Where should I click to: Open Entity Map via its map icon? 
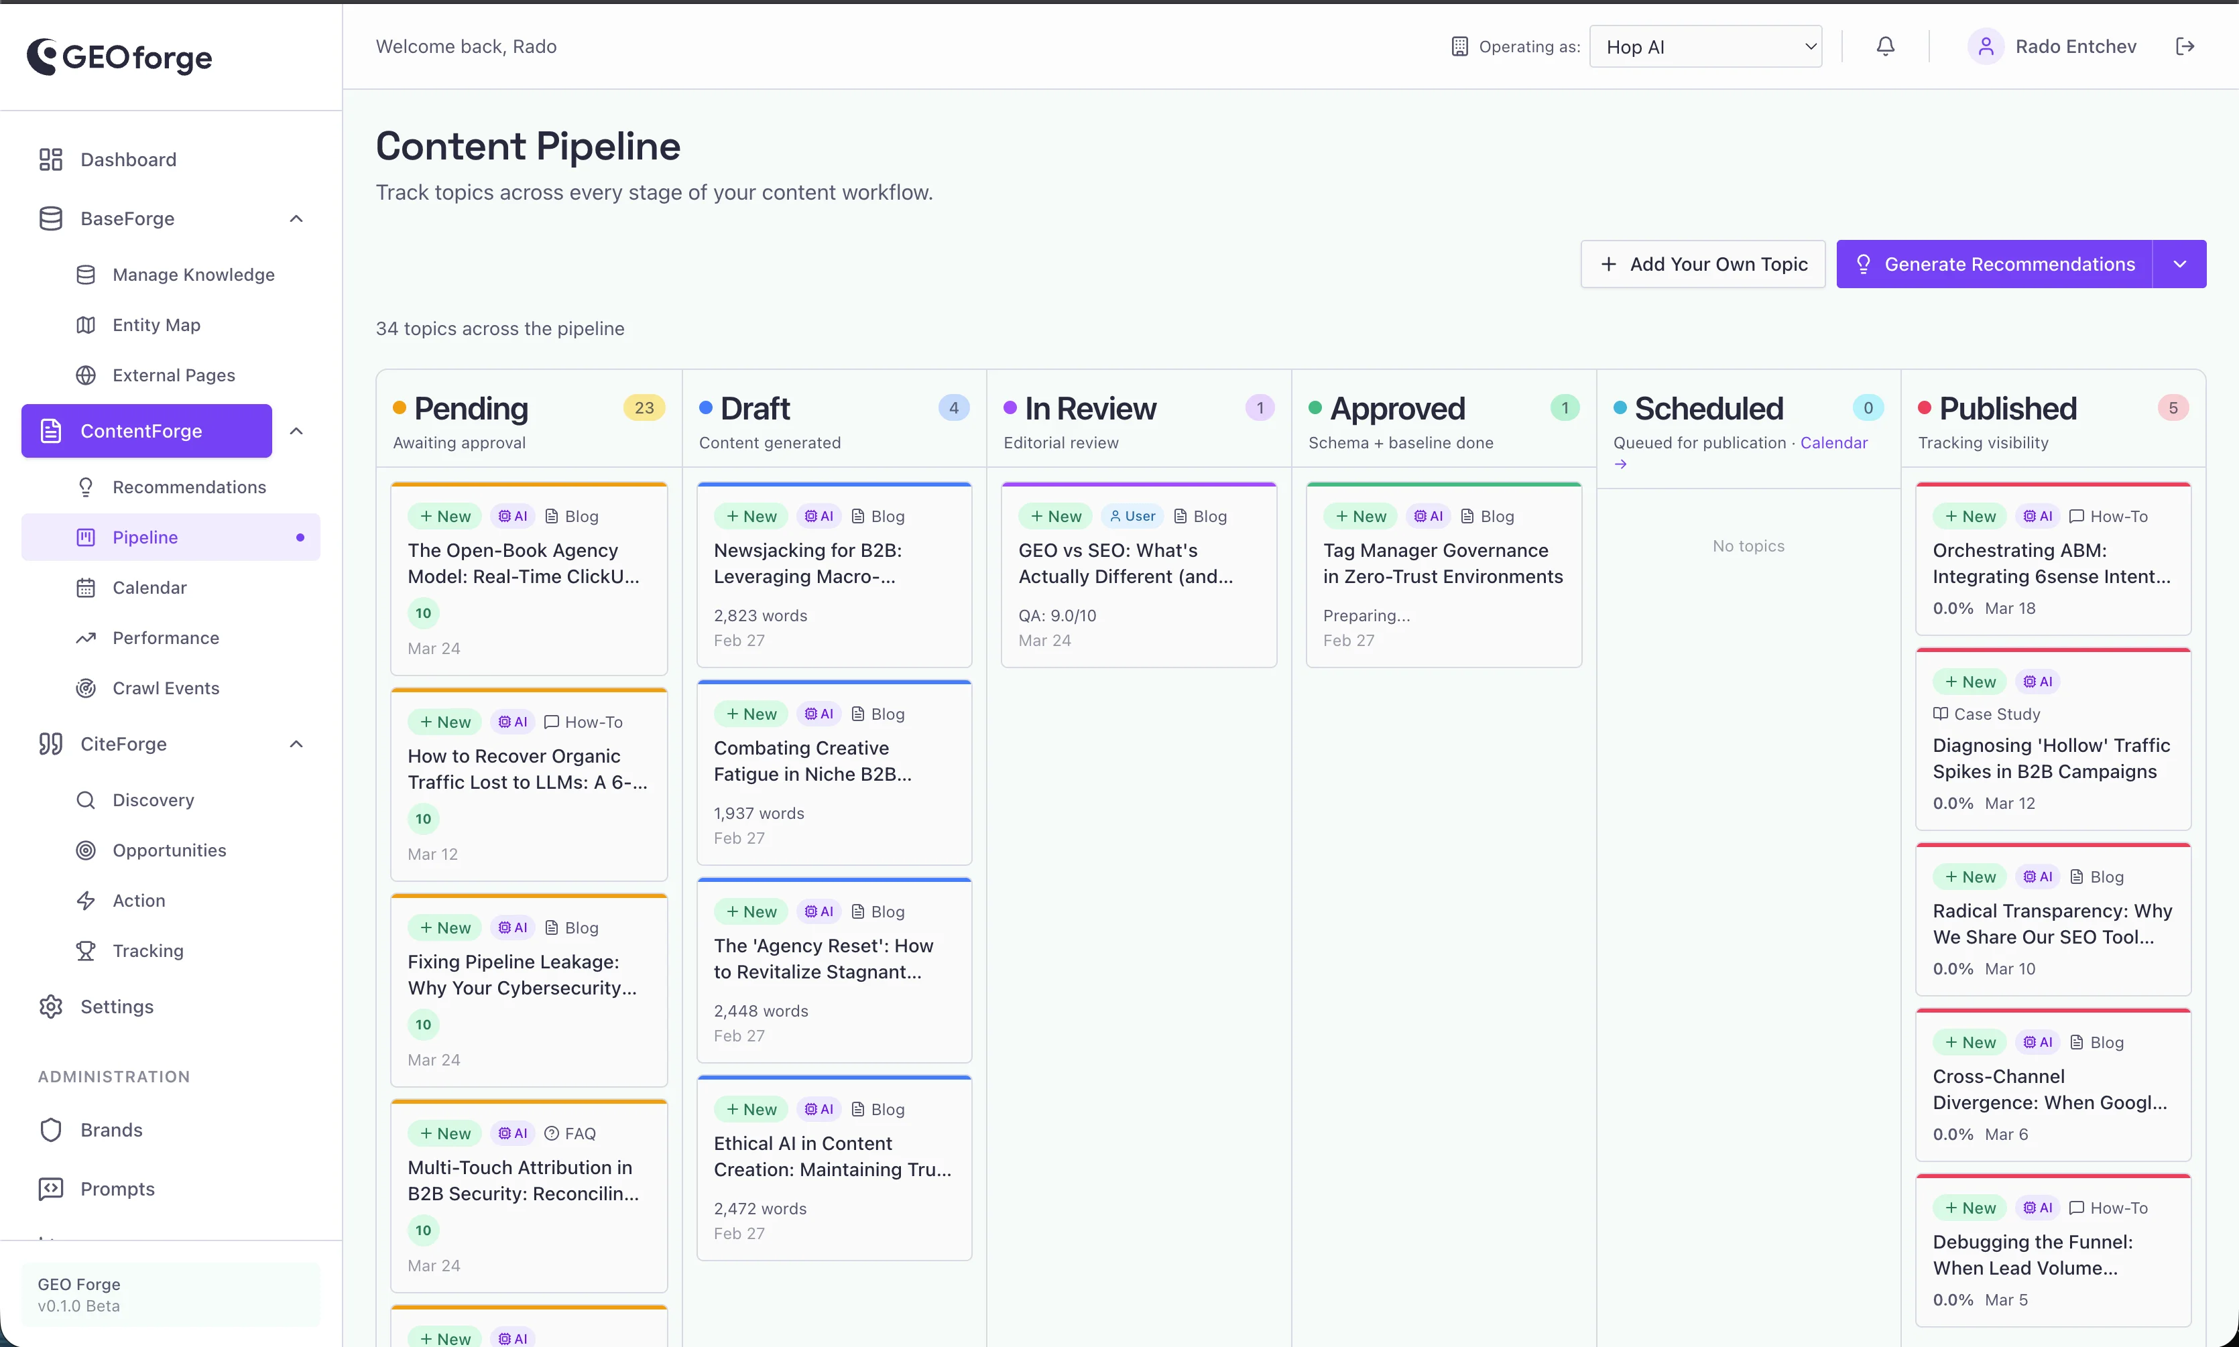point(85,324)
